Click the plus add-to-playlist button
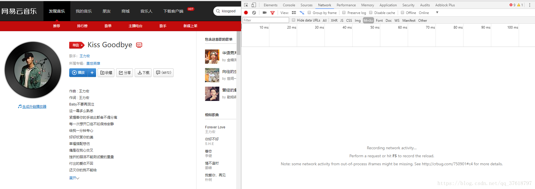The height and width of the screenshot is (189, 535). tap(92, 73)
